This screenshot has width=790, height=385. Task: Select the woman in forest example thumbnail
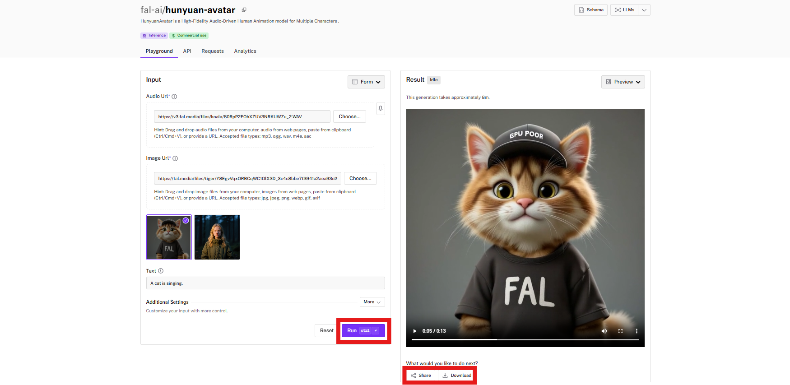[x=217, y=237]
